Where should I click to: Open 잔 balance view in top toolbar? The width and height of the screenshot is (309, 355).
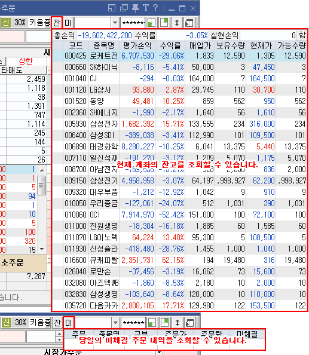[57, 23]
